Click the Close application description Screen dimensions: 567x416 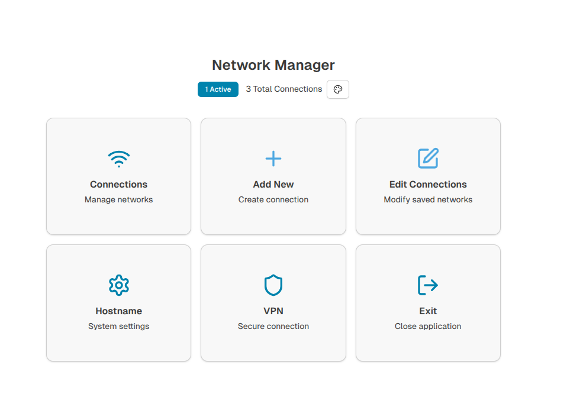tap(428, 326)
